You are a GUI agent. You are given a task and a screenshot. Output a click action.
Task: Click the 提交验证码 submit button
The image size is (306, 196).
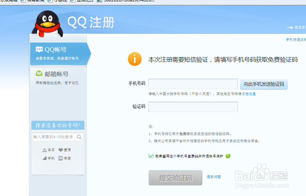(x=175, y=178)
